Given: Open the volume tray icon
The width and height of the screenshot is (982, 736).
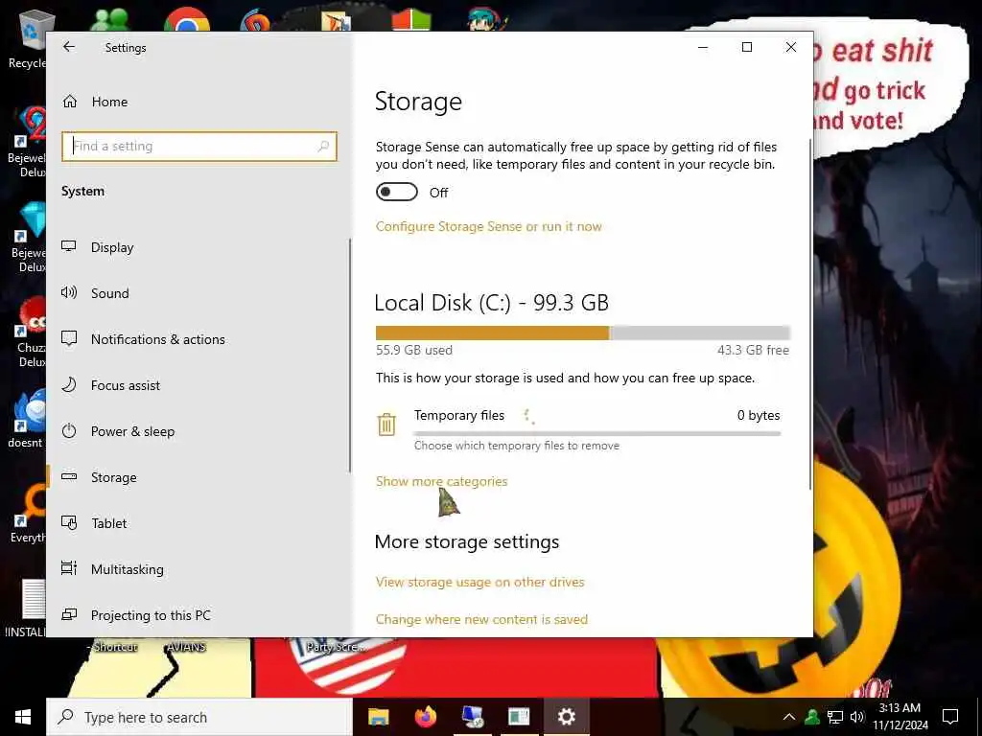Looking at the screenshot, I should [857, 717].
